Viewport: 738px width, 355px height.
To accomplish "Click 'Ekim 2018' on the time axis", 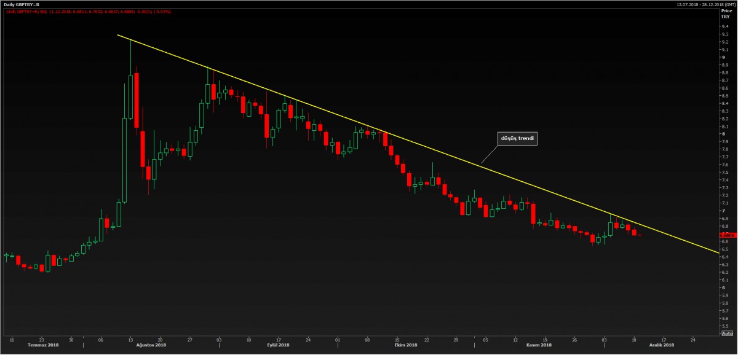I will (x=405, y=345).
